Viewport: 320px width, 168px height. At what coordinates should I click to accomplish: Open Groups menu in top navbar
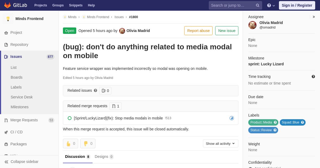click(58, 5)
